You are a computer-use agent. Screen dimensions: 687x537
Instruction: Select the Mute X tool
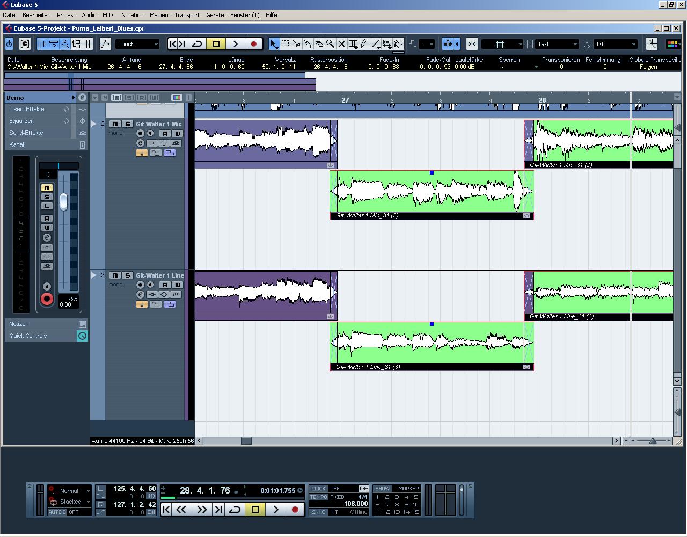[x=341, y=44]
